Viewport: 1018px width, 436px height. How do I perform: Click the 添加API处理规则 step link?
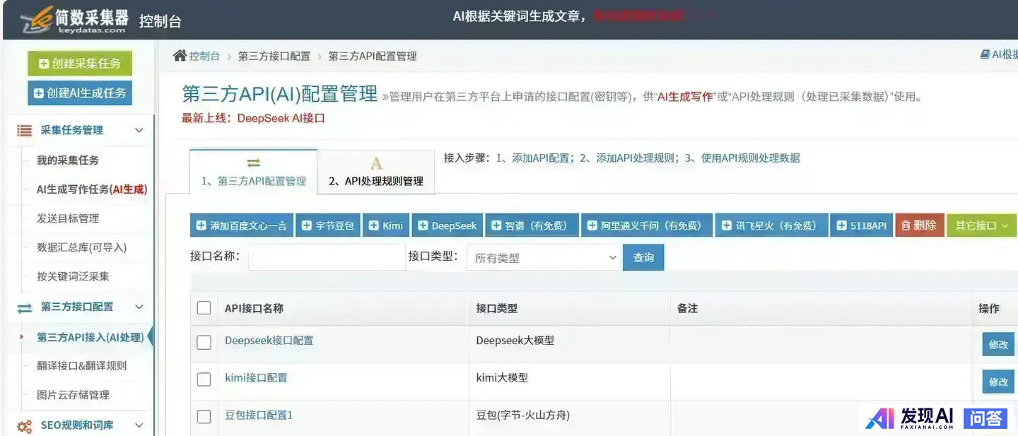click(636, 158)
